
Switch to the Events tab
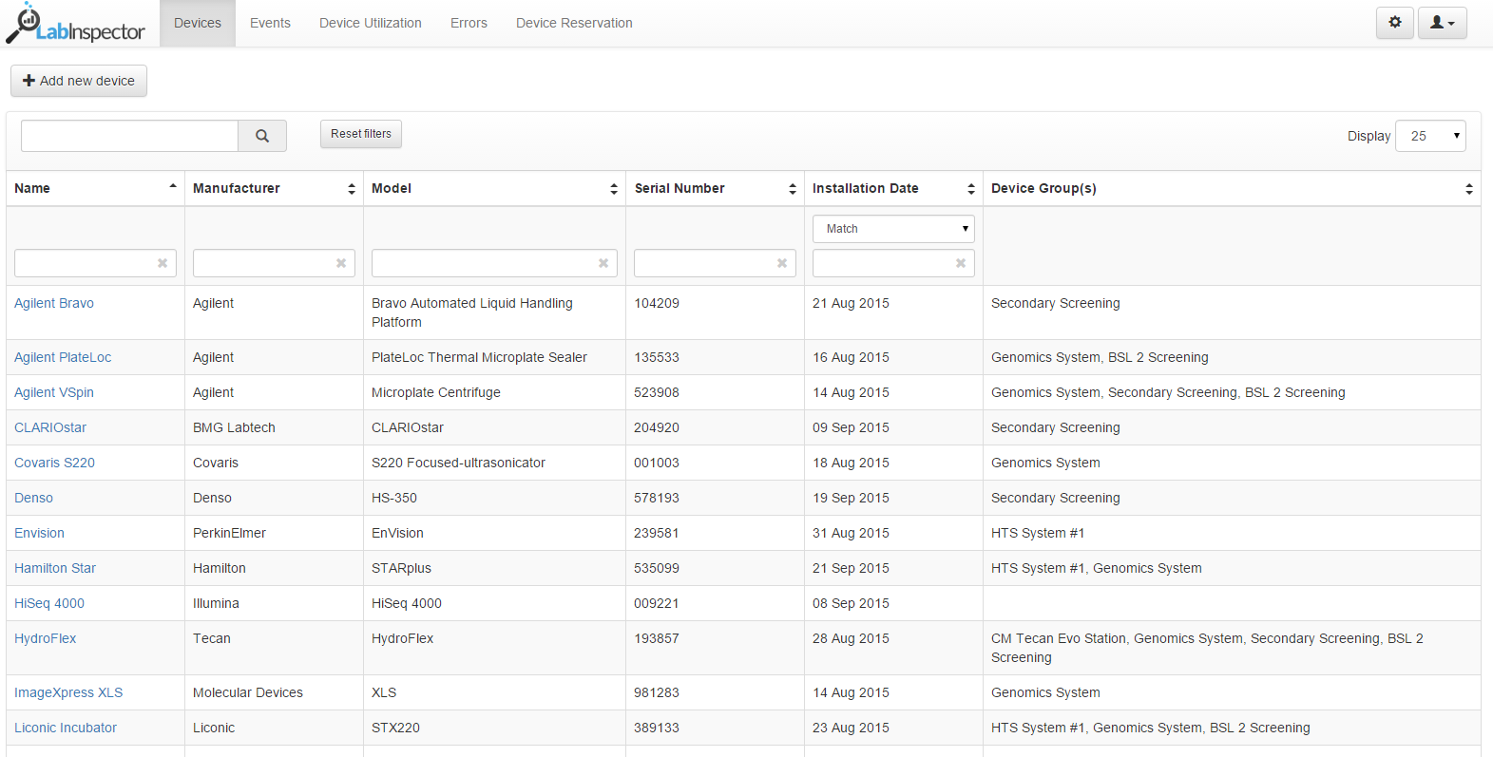click(x=270, y=23)
